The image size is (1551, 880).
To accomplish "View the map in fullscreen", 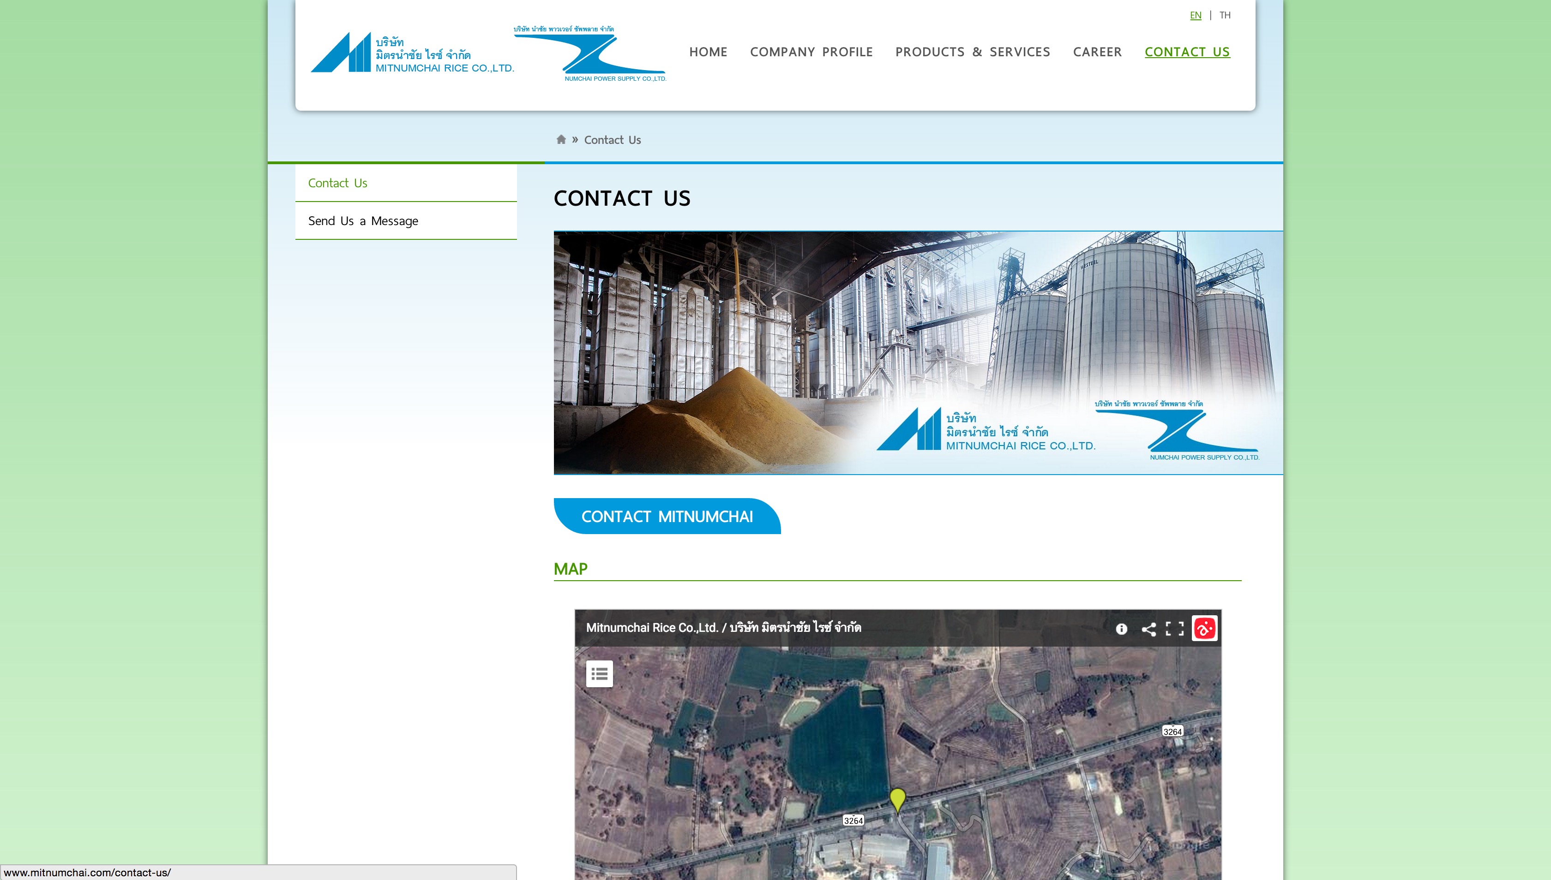I will click(x=1174, y=629).
